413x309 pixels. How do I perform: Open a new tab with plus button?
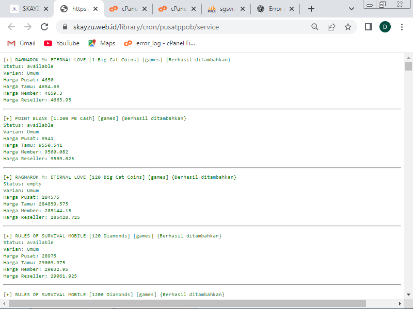(x=311, y=9)
